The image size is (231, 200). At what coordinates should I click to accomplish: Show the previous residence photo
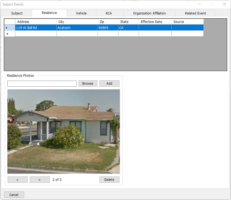(x=17, y=180)
